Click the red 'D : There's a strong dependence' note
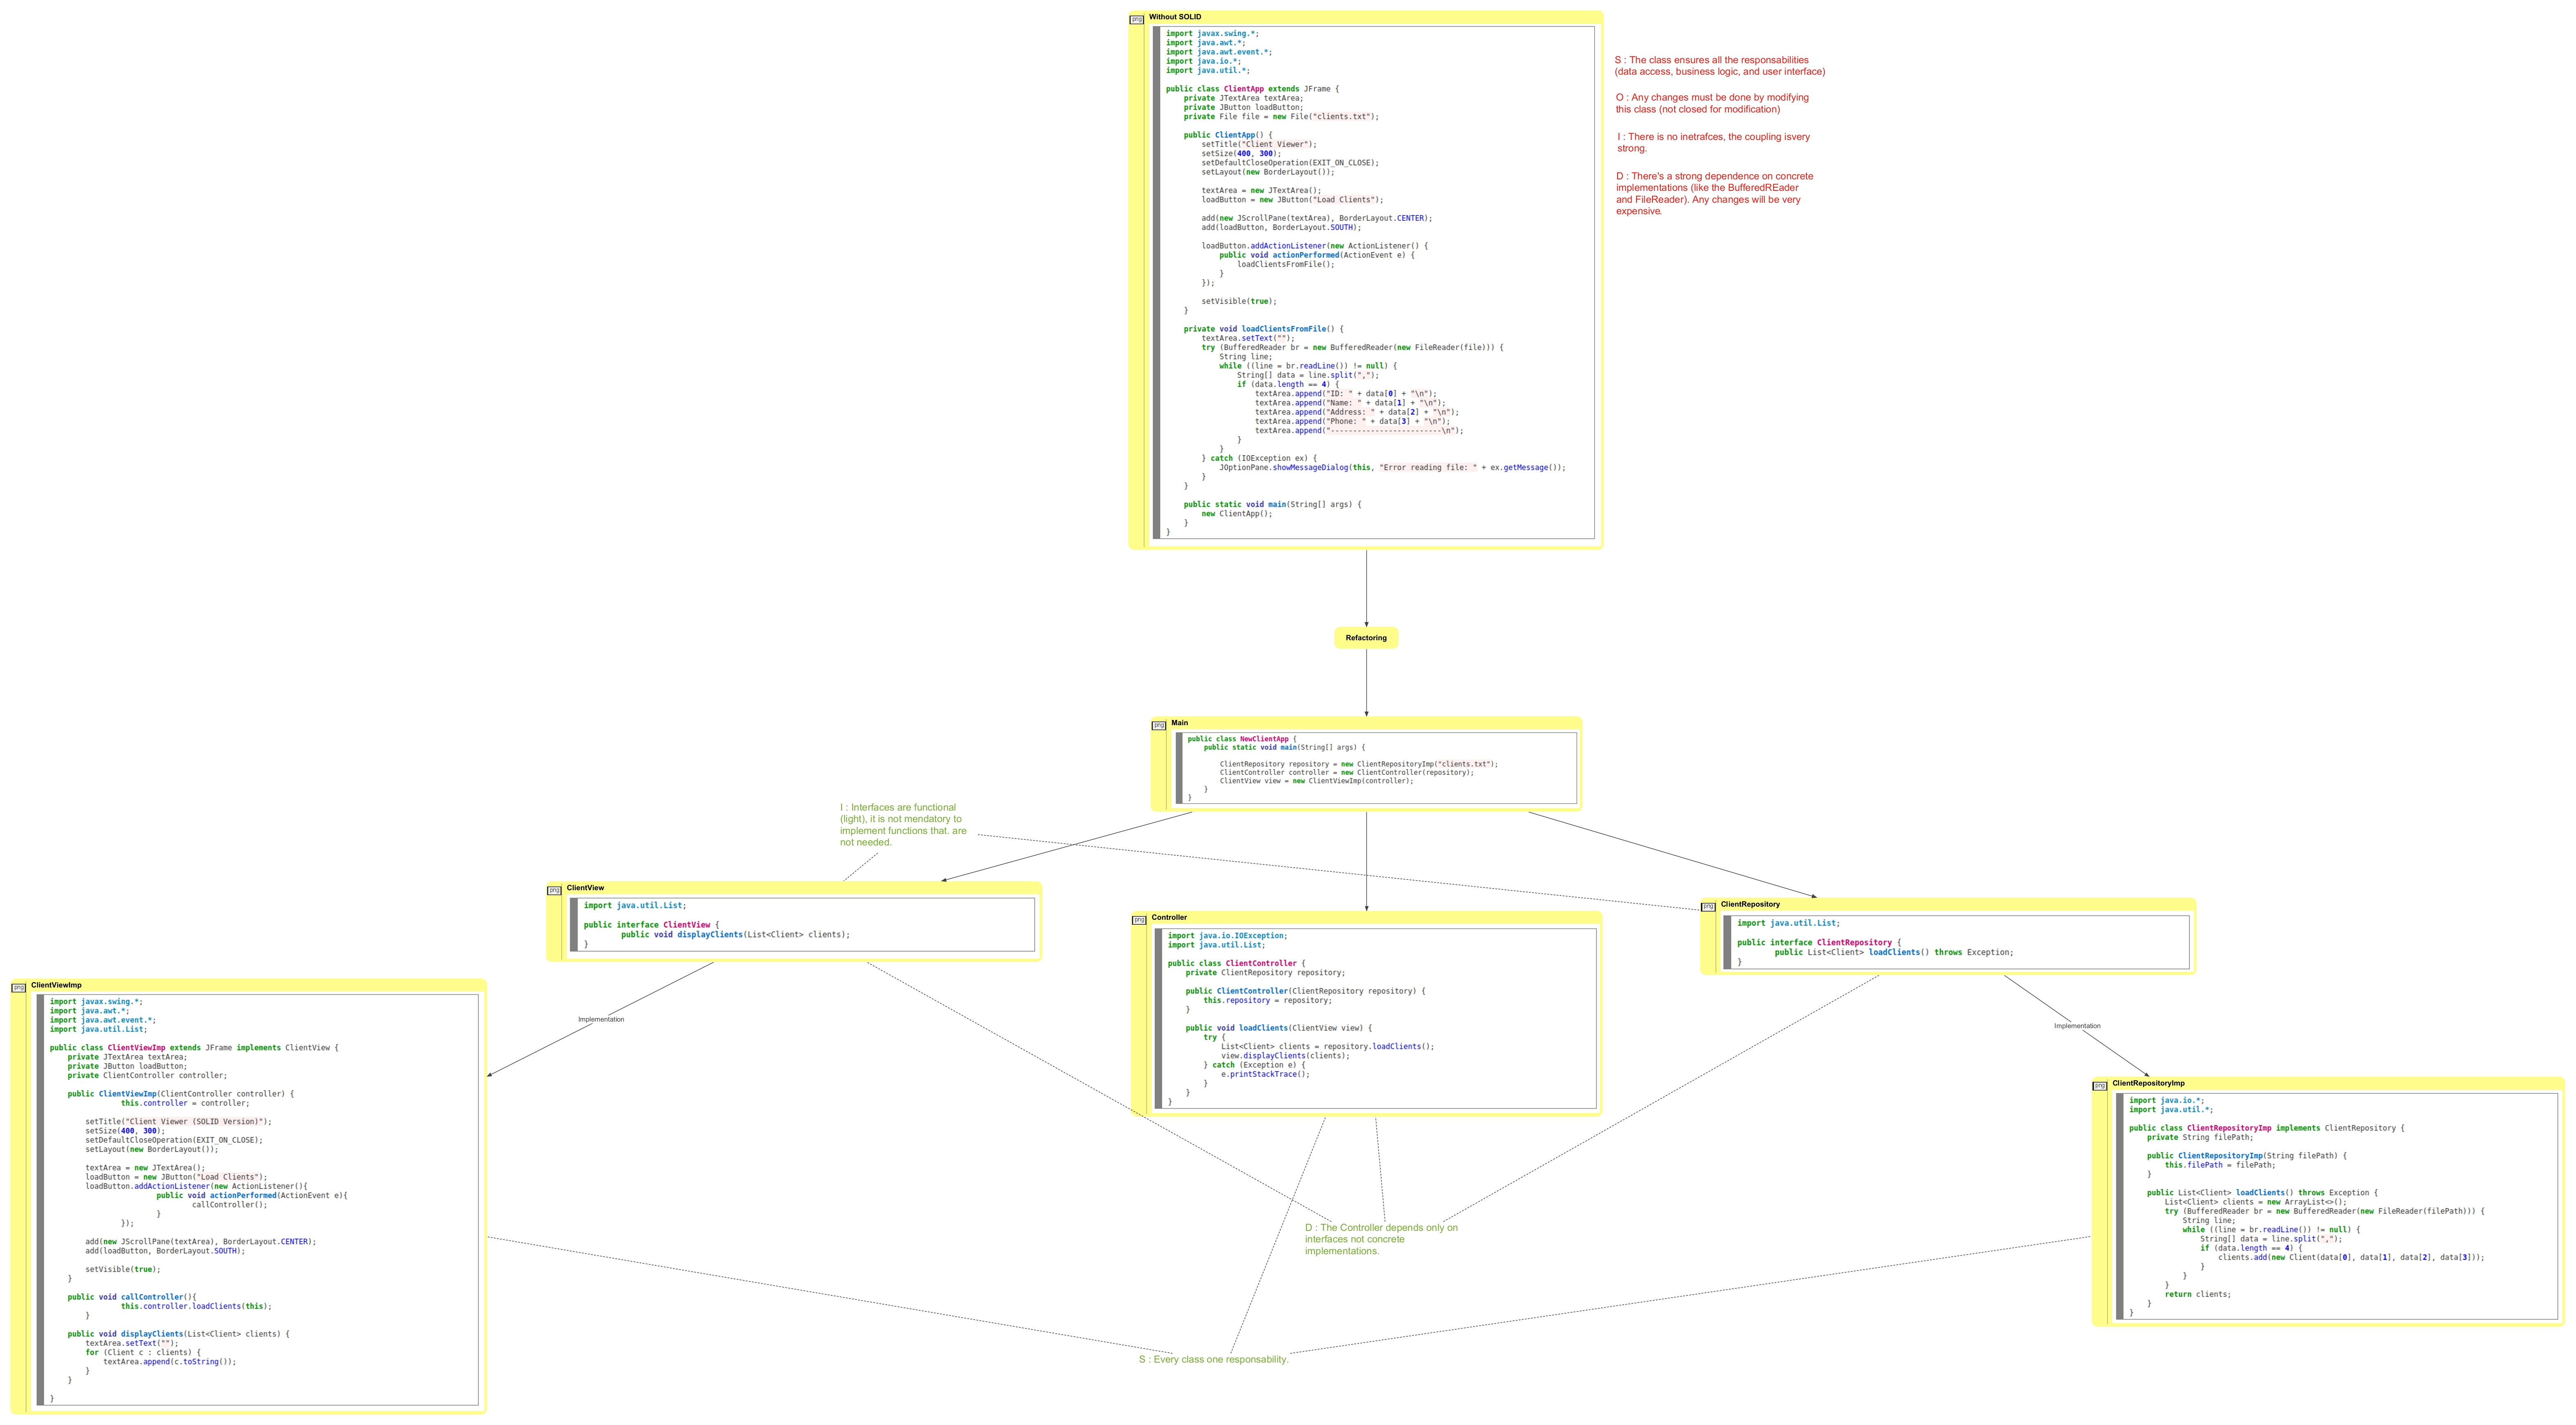 (1714, 193)
